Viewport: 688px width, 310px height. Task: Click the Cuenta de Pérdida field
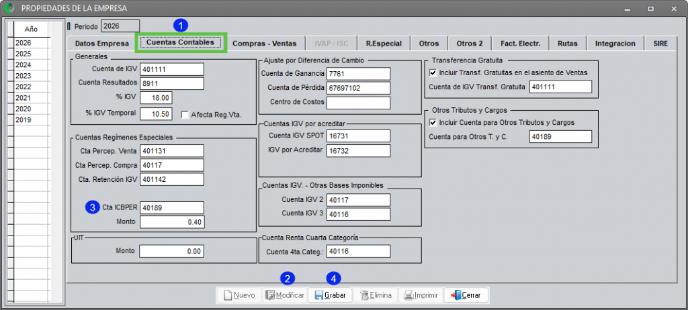pos(359,88)
